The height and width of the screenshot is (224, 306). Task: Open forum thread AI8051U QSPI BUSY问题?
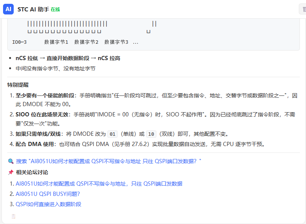[x=48, y=194]
